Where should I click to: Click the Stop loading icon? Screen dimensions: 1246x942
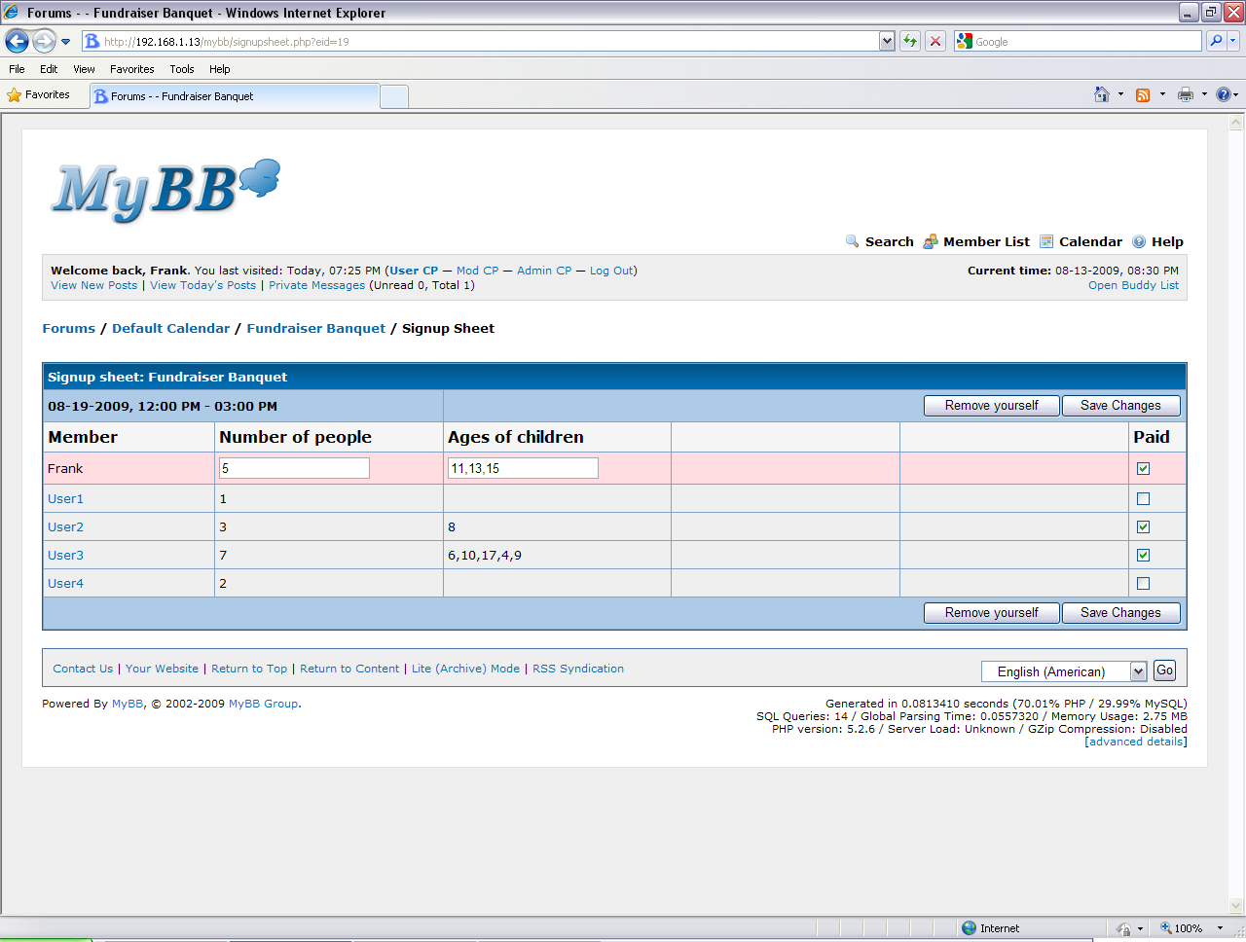935,41
